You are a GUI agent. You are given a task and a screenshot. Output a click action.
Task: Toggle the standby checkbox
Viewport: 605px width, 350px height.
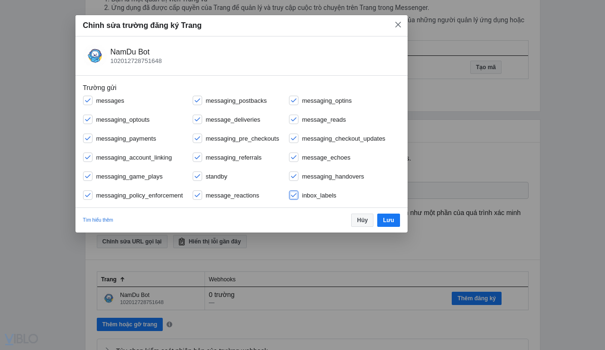pos(197,176)
